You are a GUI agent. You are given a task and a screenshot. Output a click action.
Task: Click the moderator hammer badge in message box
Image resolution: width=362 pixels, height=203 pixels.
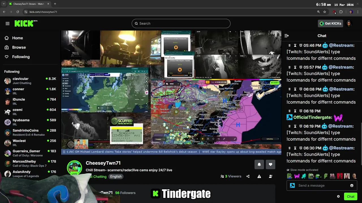pyautogui.click(x=292, y=186)
